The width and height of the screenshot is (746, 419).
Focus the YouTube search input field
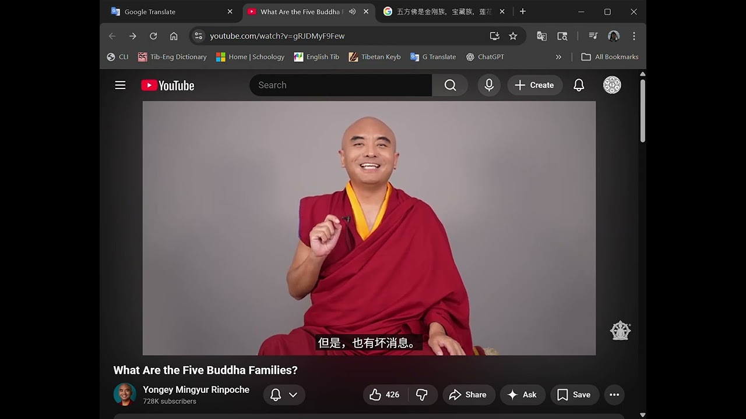(x=341, y=85)
